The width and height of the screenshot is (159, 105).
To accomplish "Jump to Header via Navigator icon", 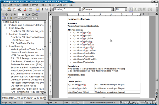I will coord(16,18).
